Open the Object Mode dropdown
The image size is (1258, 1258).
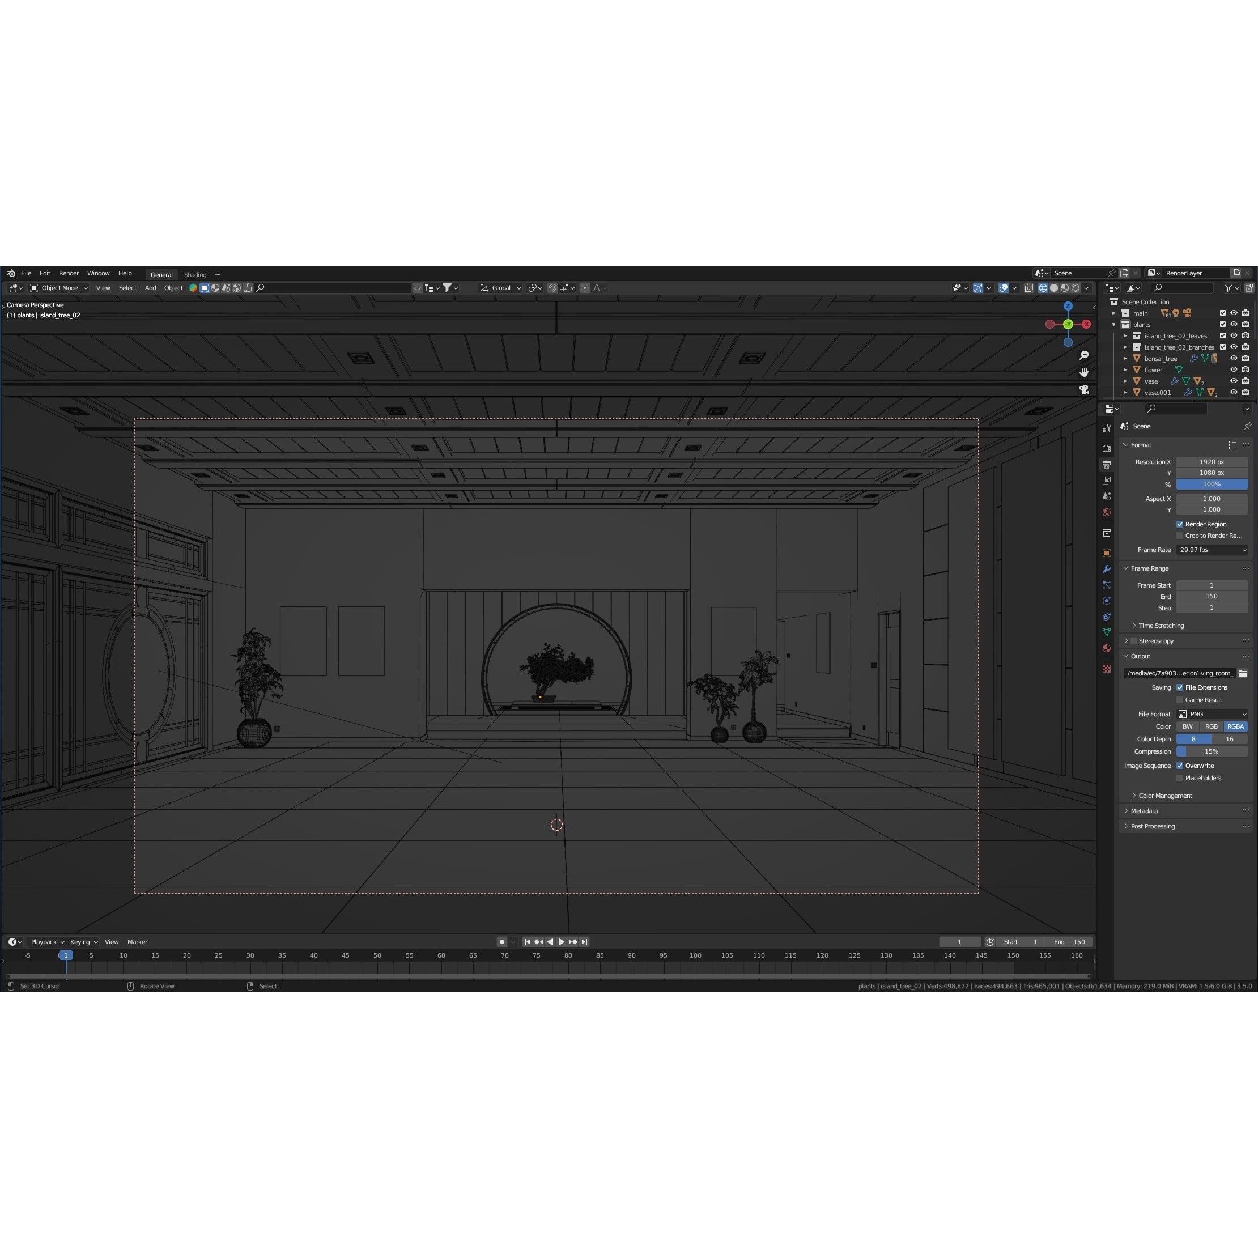click(x=59, y=288)
